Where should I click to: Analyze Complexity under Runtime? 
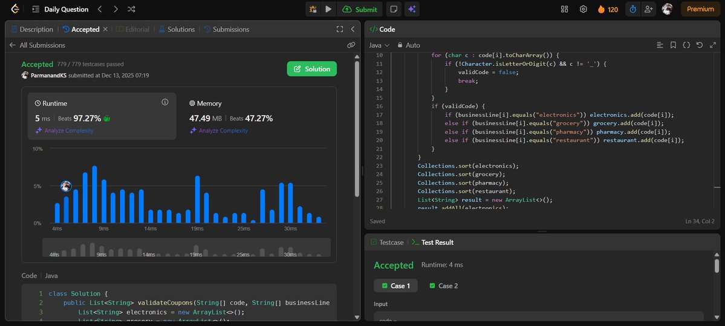tap(64, 131)
